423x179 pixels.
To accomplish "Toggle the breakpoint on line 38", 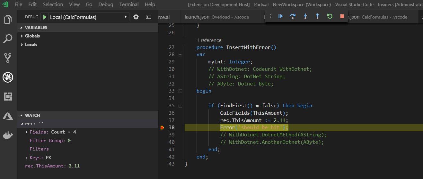I will pyautogui.click(x=162, y=127).
